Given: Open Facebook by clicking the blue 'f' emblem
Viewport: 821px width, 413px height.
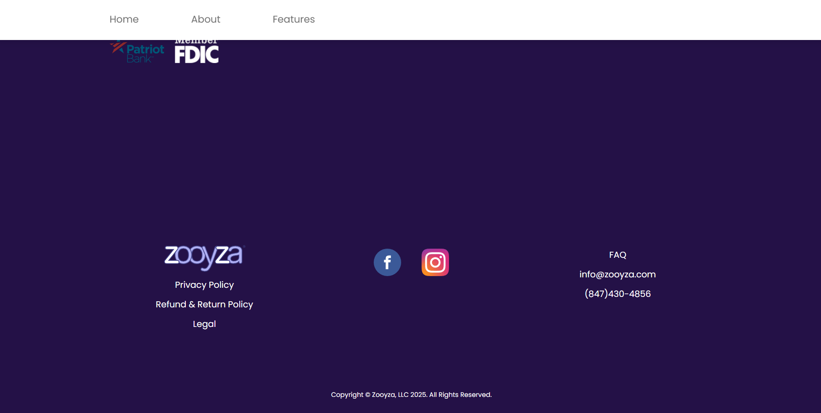Looking at the screenshot, I should pyautogui.click(x=387, y=262).
